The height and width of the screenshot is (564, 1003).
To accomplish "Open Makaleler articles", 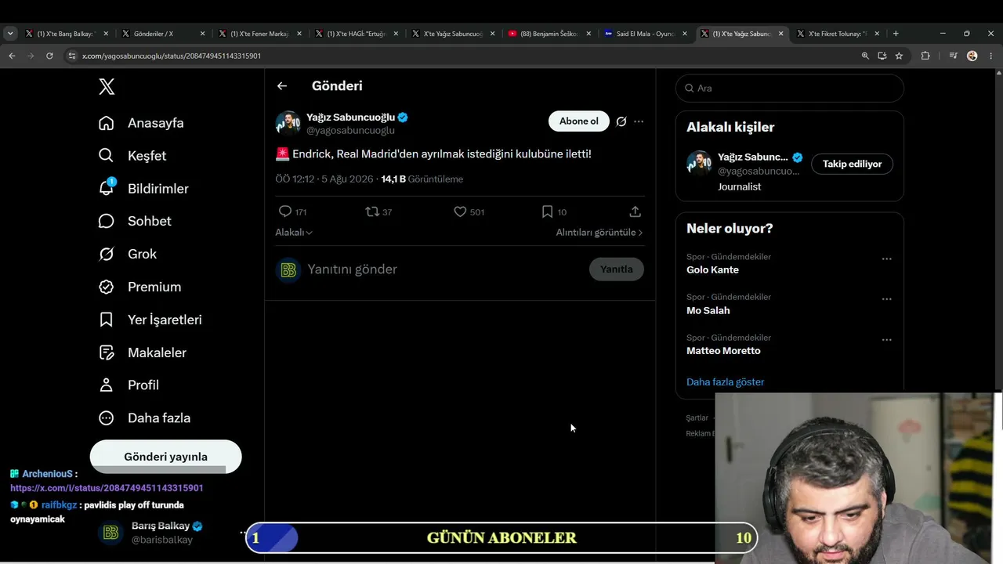I will click(142, 353).
